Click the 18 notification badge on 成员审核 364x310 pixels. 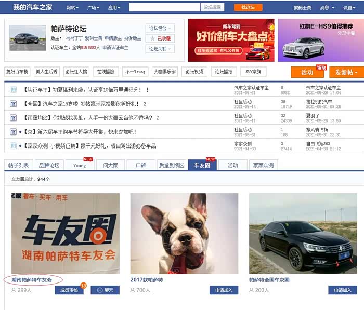click(x=83, y=286)
